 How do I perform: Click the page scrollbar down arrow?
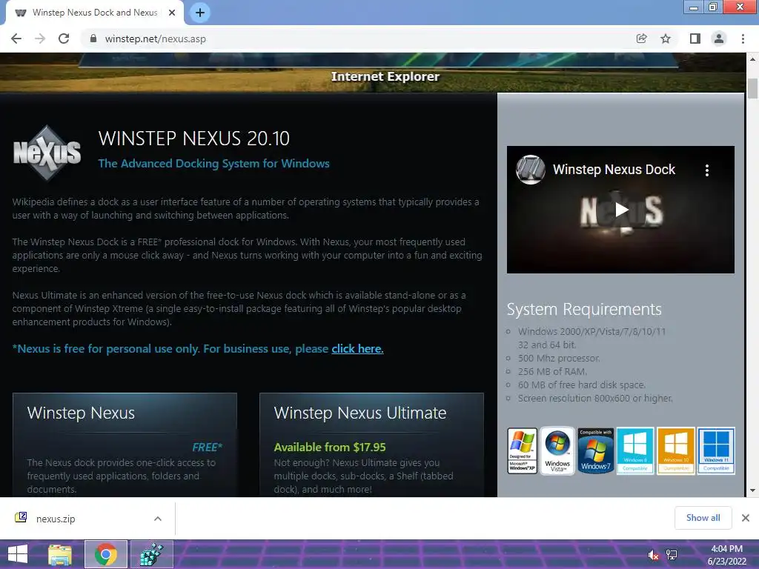tap(752, 490)
